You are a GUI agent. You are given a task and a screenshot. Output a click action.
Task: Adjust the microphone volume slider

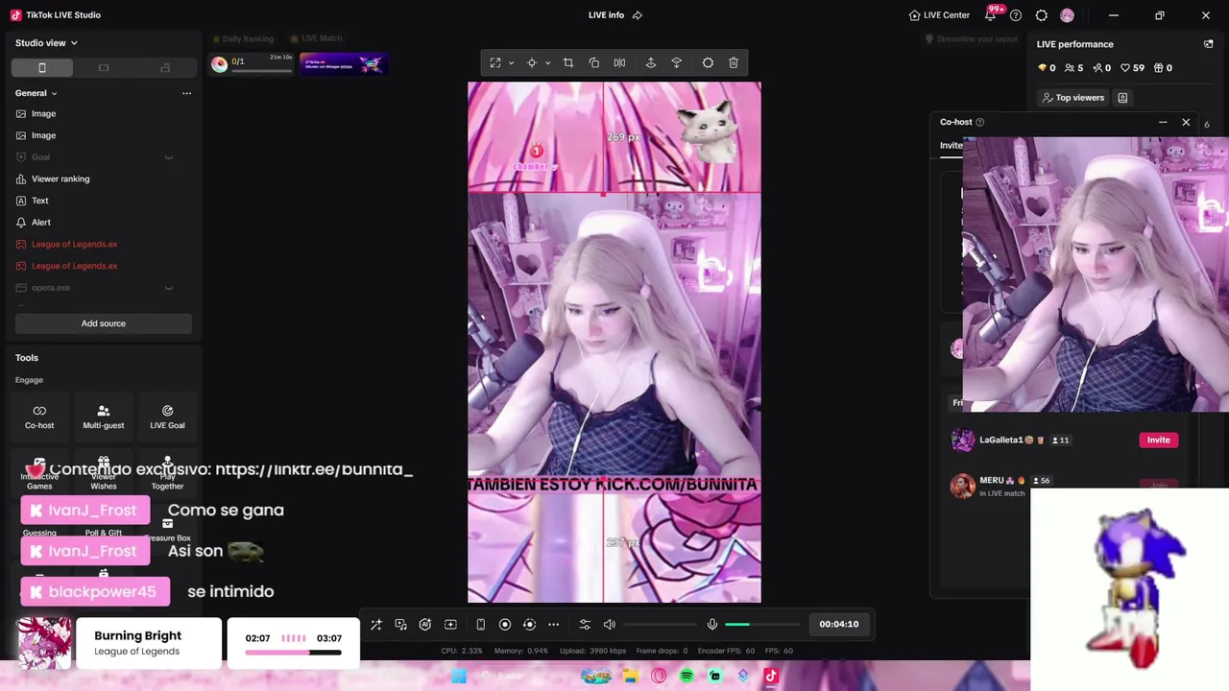(x=762, y=625)
